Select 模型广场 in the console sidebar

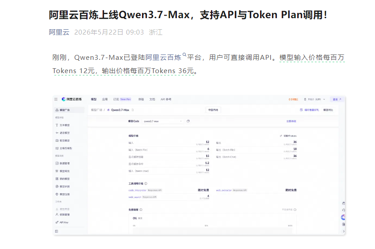pyautogui.click(x=69, y=110)
